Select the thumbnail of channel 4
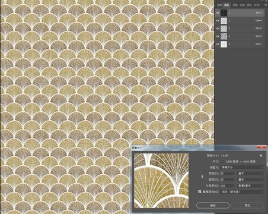Screen dimensions: 268x214 (224, 36)
